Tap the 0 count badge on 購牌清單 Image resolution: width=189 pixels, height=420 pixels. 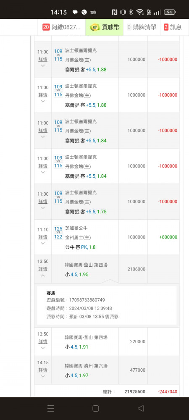(129, 27)
